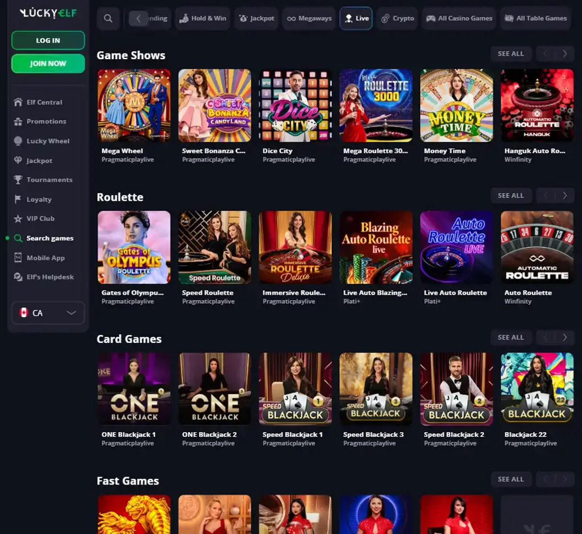
Task: Click the Jackpot diamond icon in sidebar
Action: click(18, 160)
